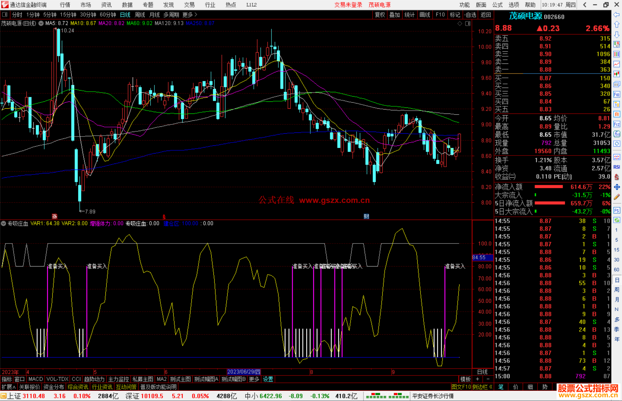
Task: Toggle the MA indicator circle next to 茂硕电源(日线)
Action: click(41, 23)
